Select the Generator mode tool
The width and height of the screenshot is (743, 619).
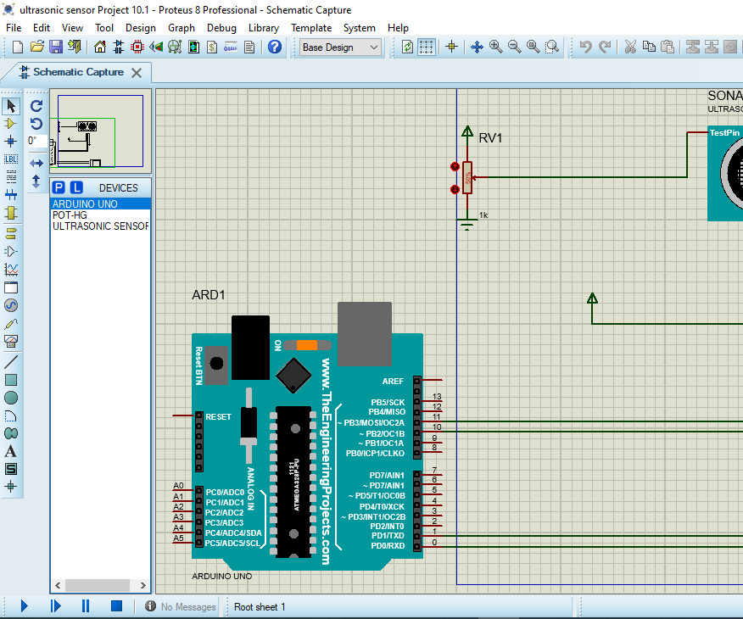coord(11,305)
